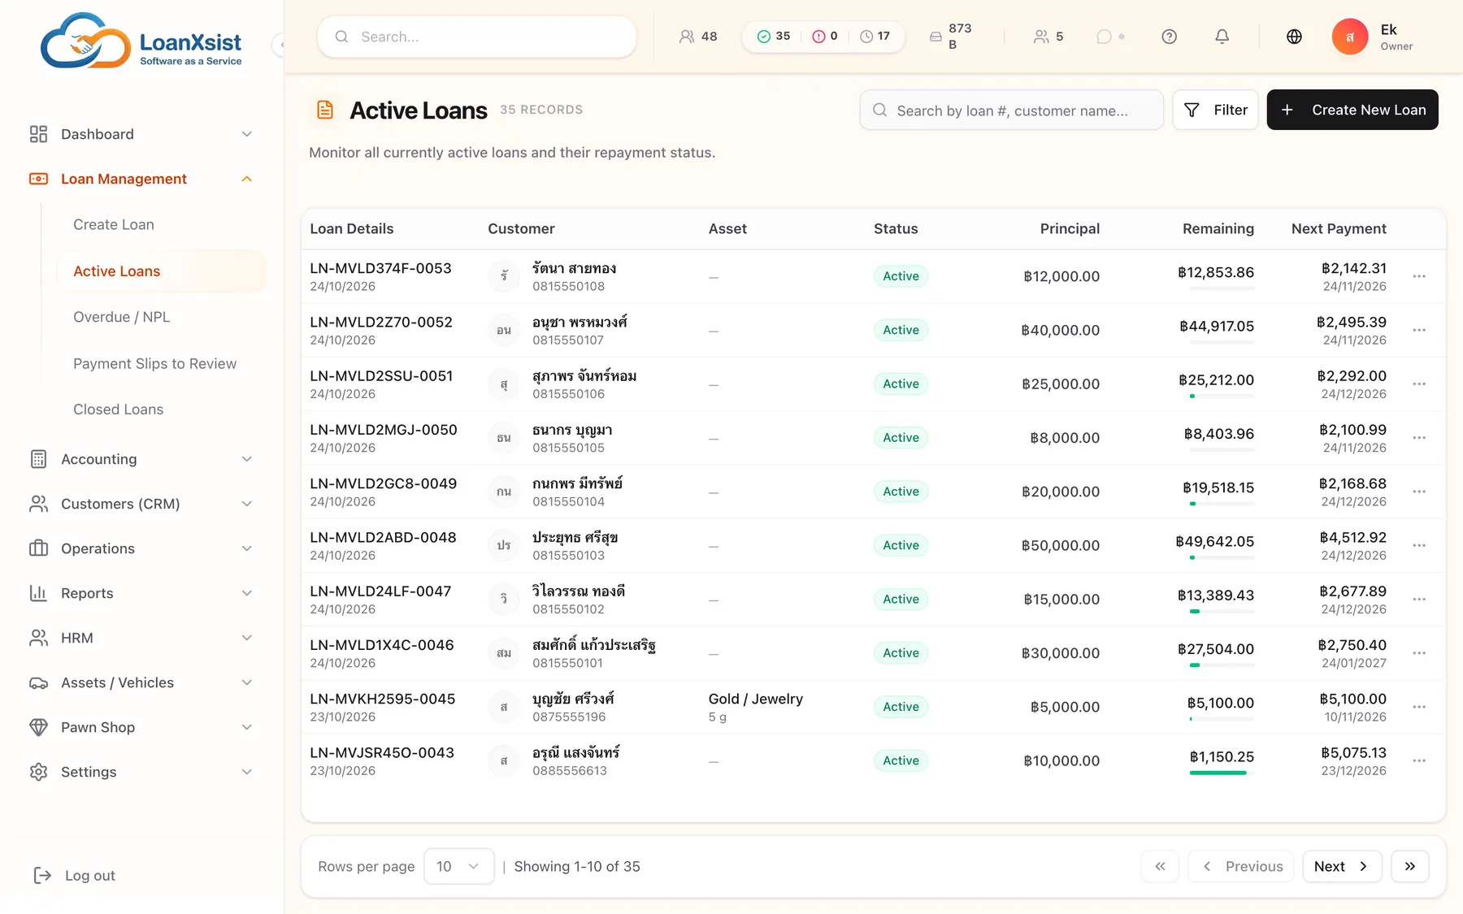
Task: Click the clock pending status showing 17
Action: pos(875,37)
